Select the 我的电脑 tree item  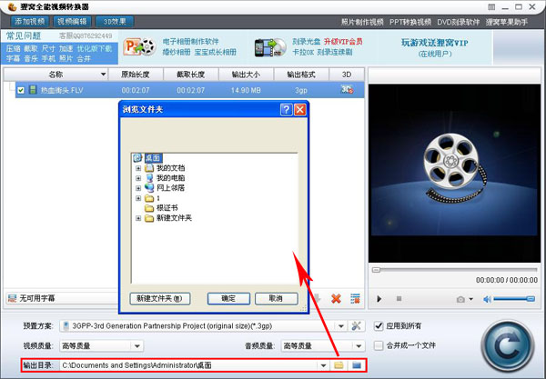tap(171, 178)
